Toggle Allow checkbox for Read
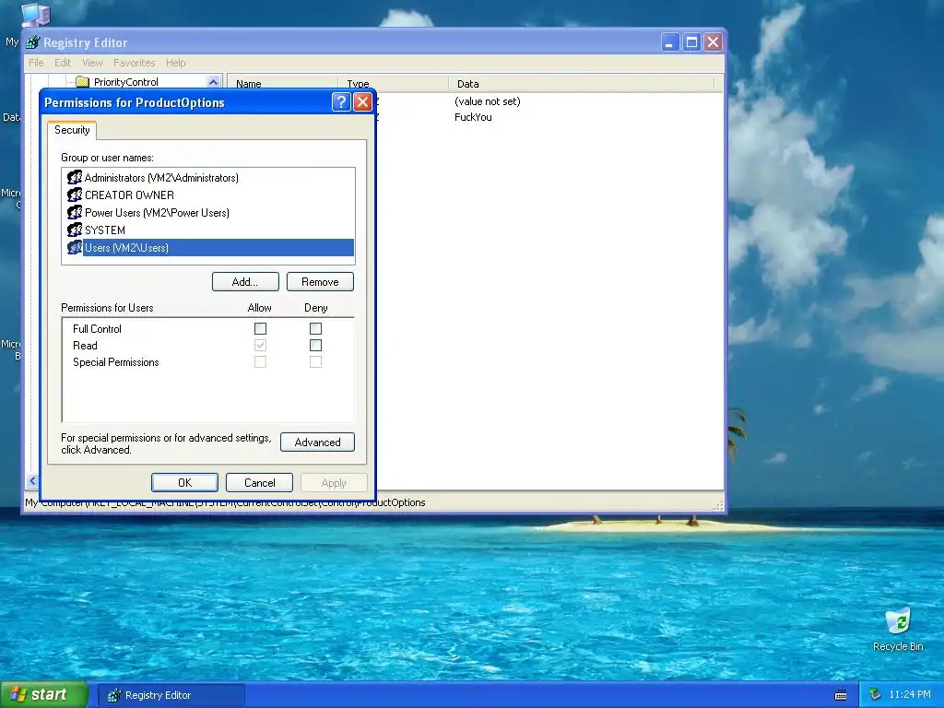The image size is (944, 708). [x=260, y=346]
